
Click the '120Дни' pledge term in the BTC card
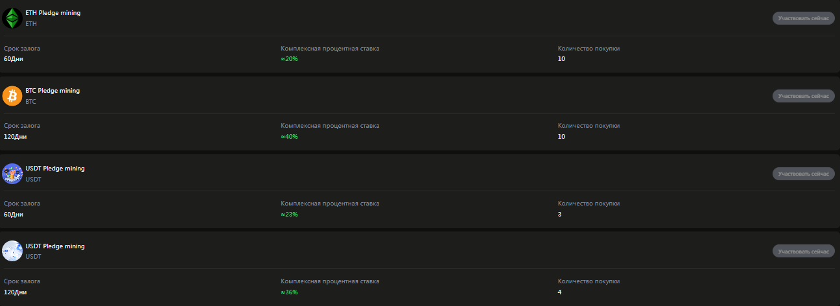(x=15, y=137)
